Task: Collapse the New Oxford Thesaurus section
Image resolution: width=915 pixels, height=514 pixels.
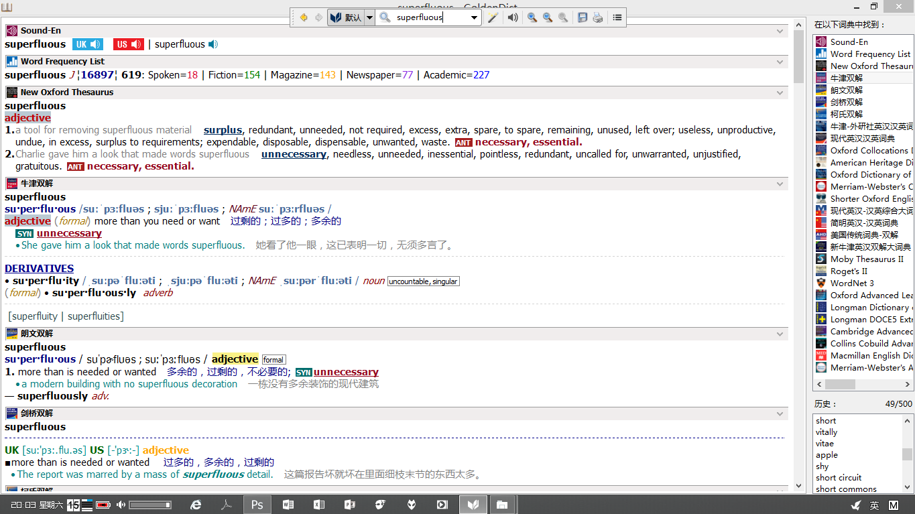Action: coord(780,92)
